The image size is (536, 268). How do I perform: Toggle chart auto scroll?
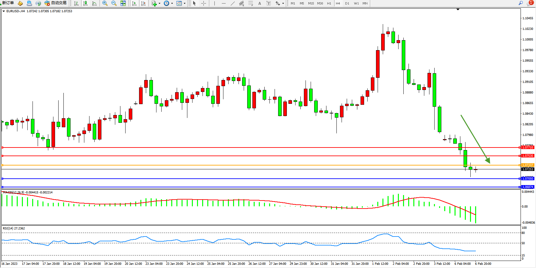134,3
